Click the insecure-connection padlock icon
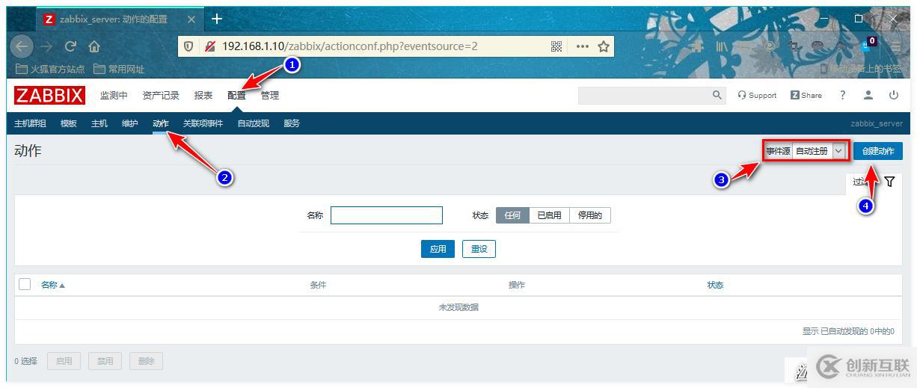Viewport: 917px width, 388px height. (210, 46)
